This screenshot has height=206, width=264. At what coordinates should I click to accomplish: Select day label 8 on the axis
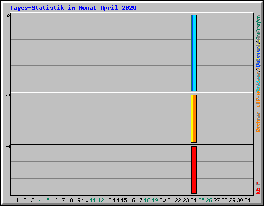point(71,200)
